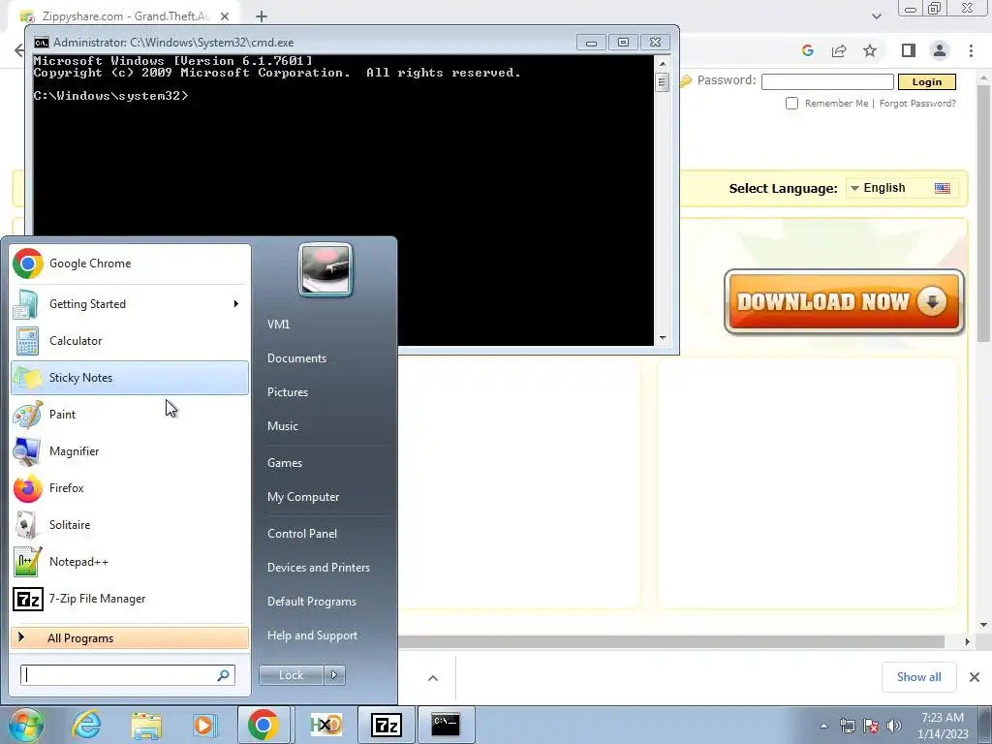
Task: Click the Google icon in address bar
Action: click(808, 50)
